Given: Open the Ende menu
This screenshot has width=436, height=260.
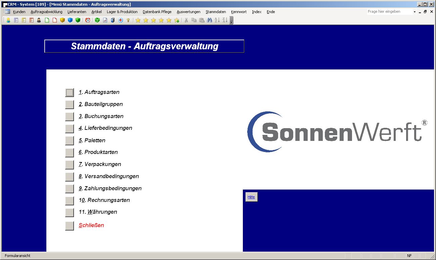Looking at the screenshot, I should tap(271, 12).
